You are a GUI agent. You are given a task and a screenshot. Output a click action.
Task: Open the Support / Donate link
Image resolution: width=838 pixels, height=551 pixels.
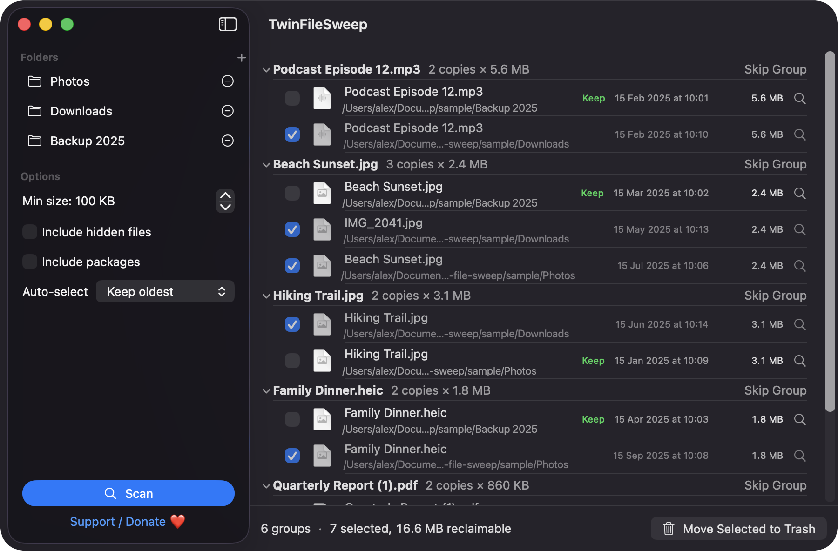pos(127,522)
